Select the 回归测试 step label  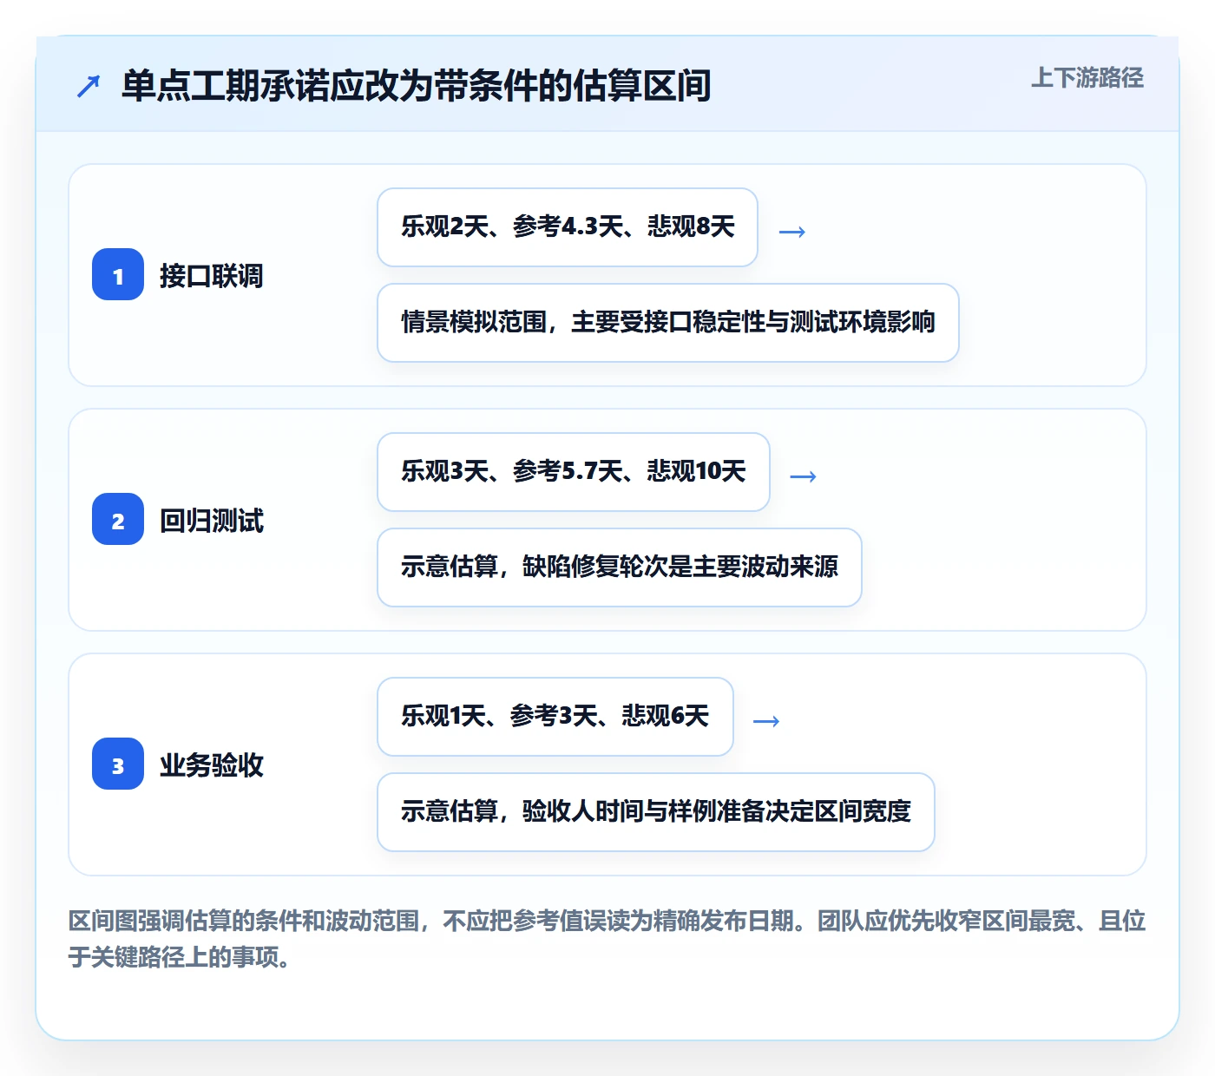212,521
